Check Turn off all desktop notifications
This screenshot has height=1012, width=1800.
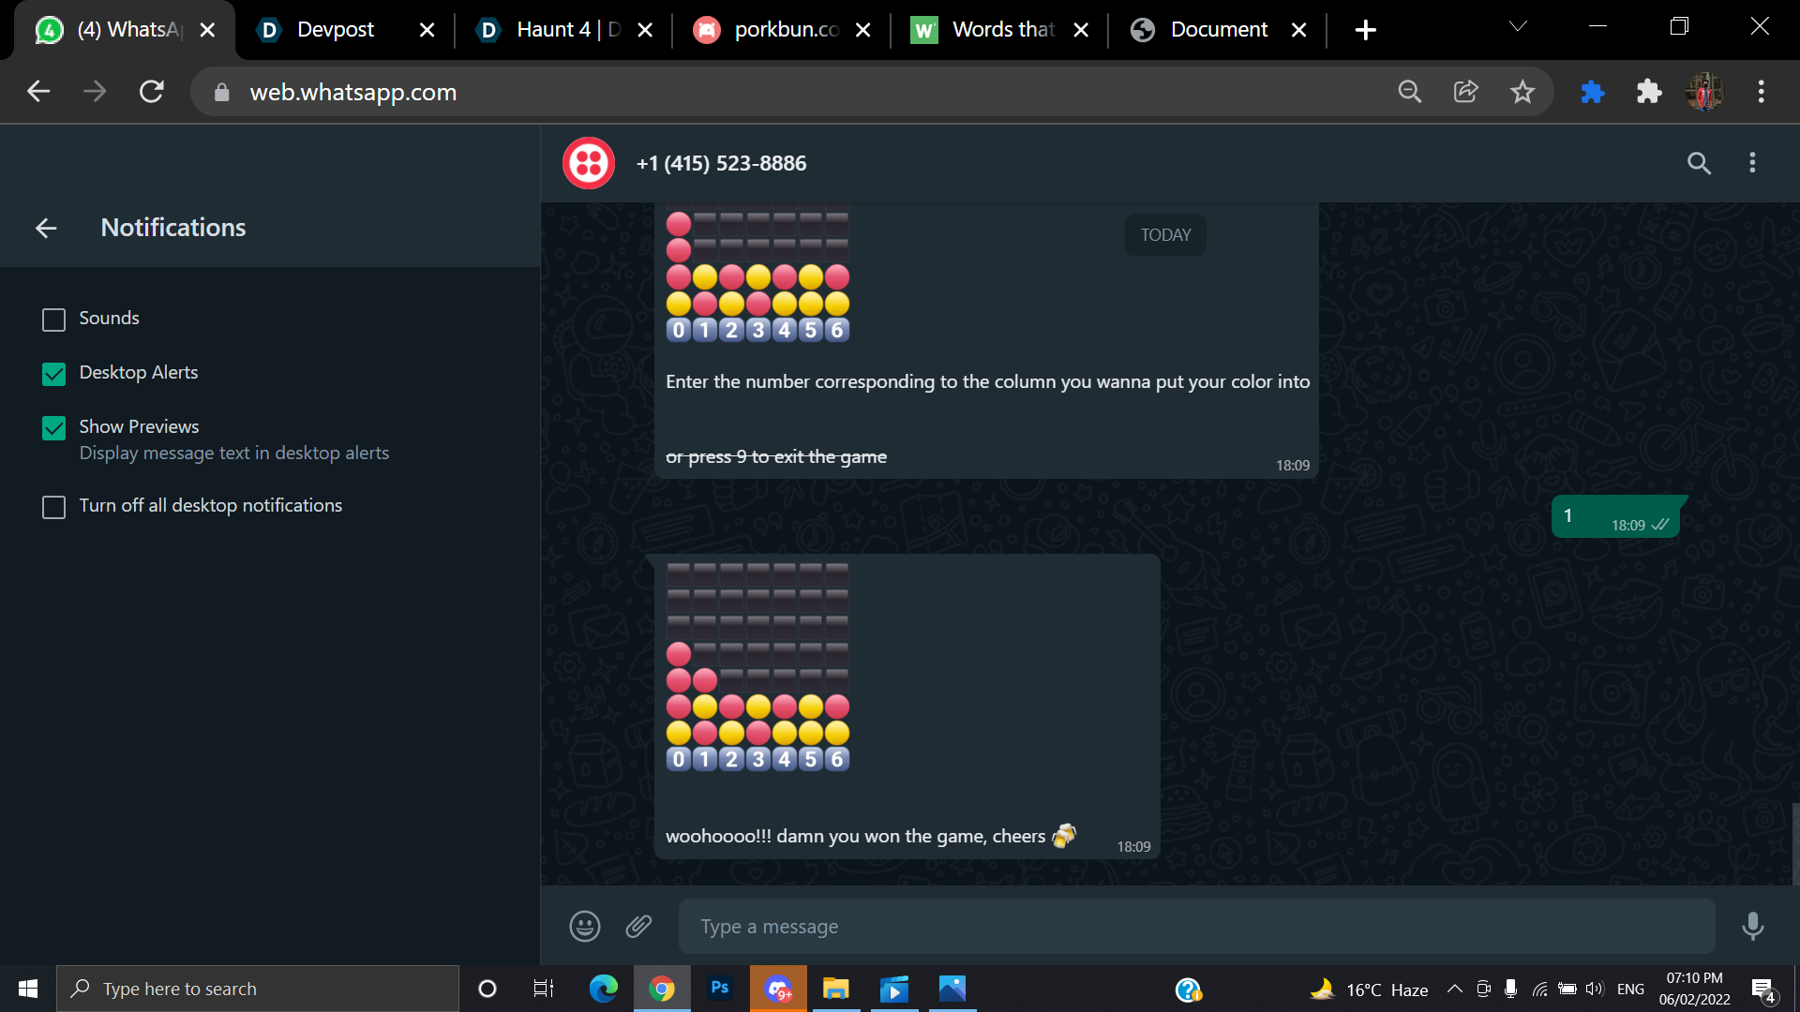(x=54, y=507)
